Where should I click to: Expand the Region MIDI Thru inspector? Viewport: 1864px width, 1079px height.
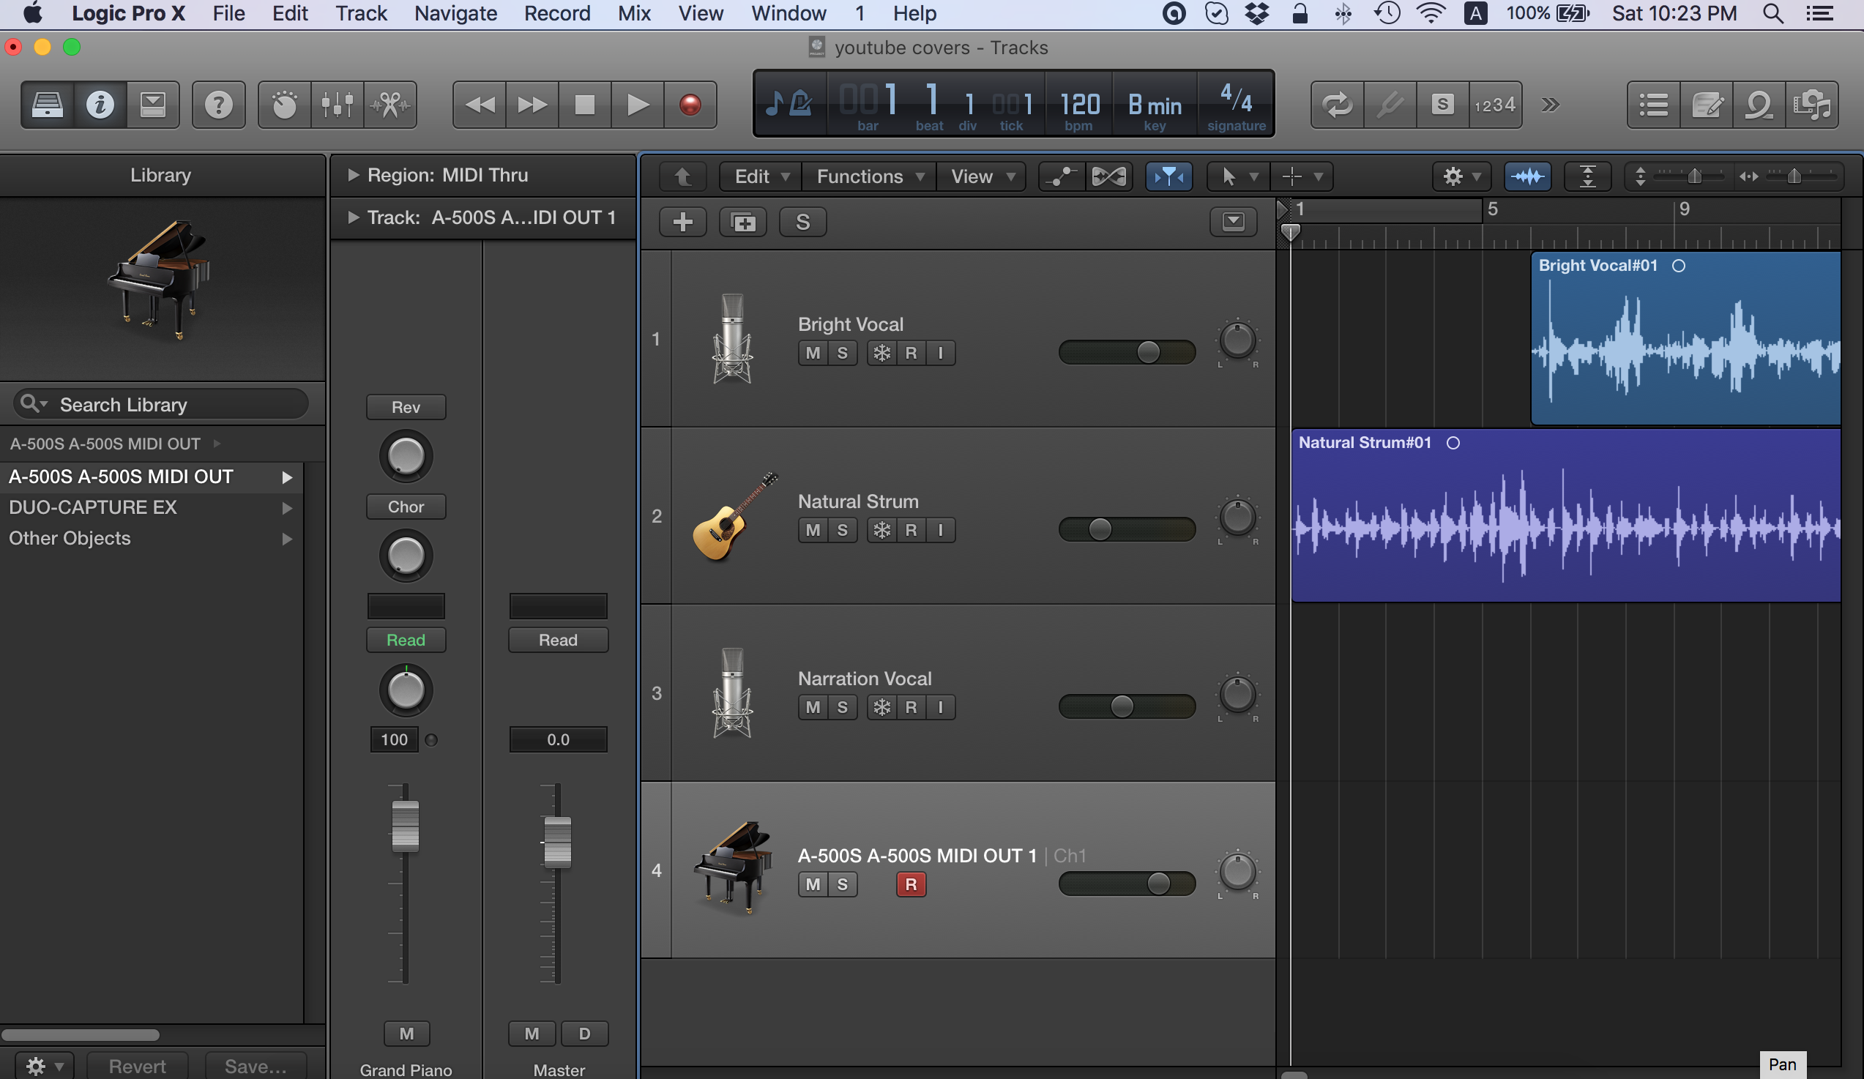click(x=353, y=174)
